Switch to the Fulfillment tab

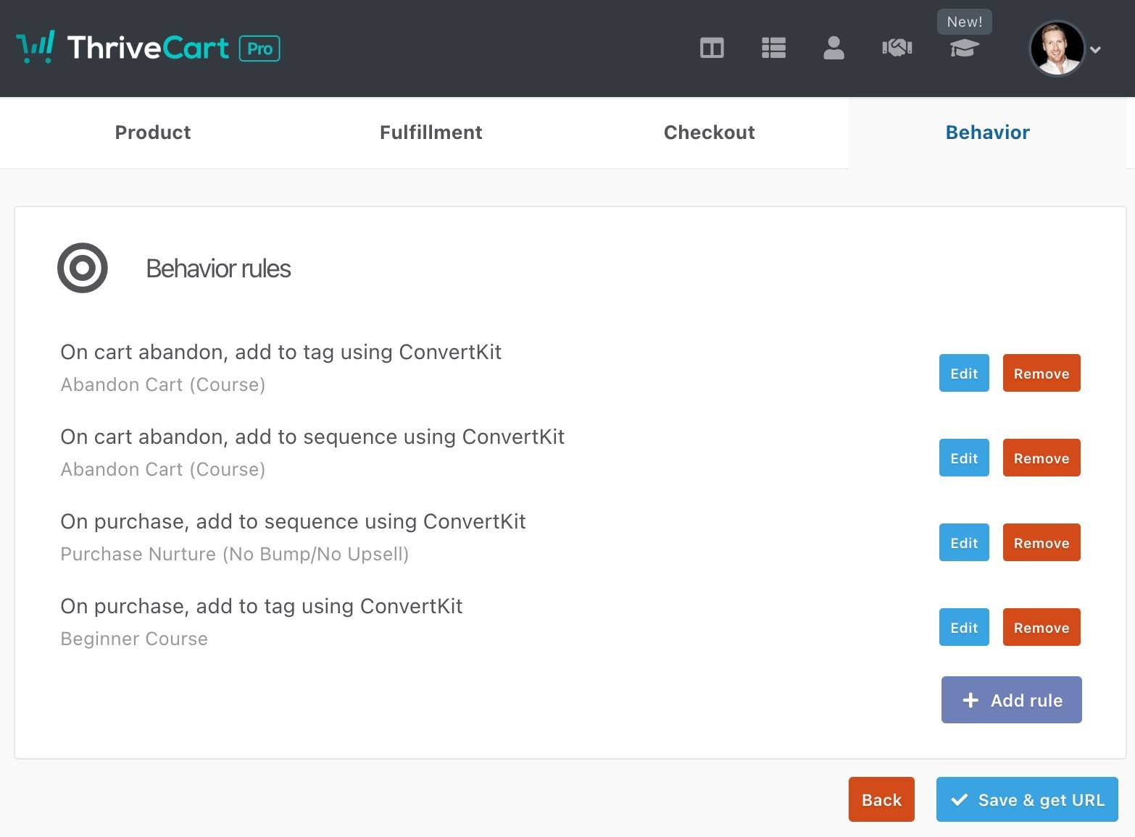point(431,133)
